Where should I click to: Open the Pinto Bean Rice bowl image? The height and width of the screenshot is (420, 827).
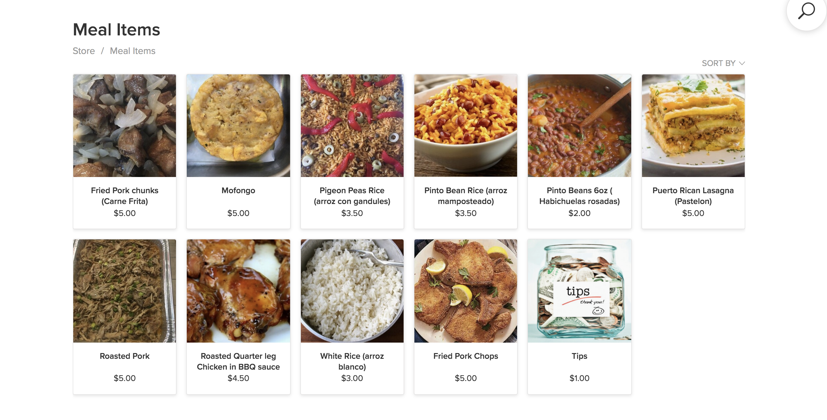click(465, 126)
